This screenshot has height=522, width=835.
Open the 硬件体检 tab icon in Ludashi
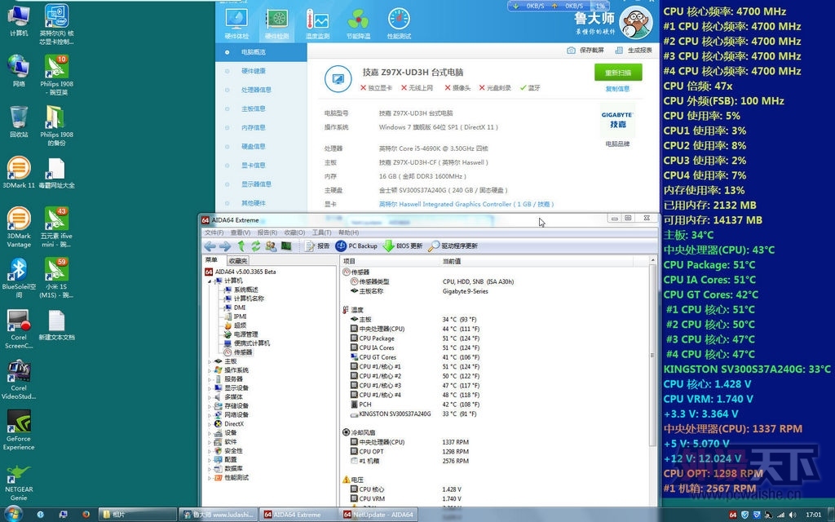(x=237, y=24)
